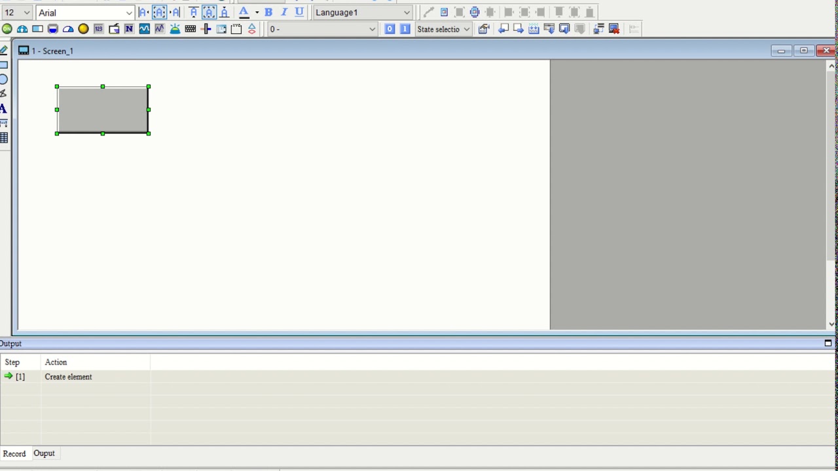838x471 pixels.
Task: Select the pencil drawing tool
Action: click(3, 50)
